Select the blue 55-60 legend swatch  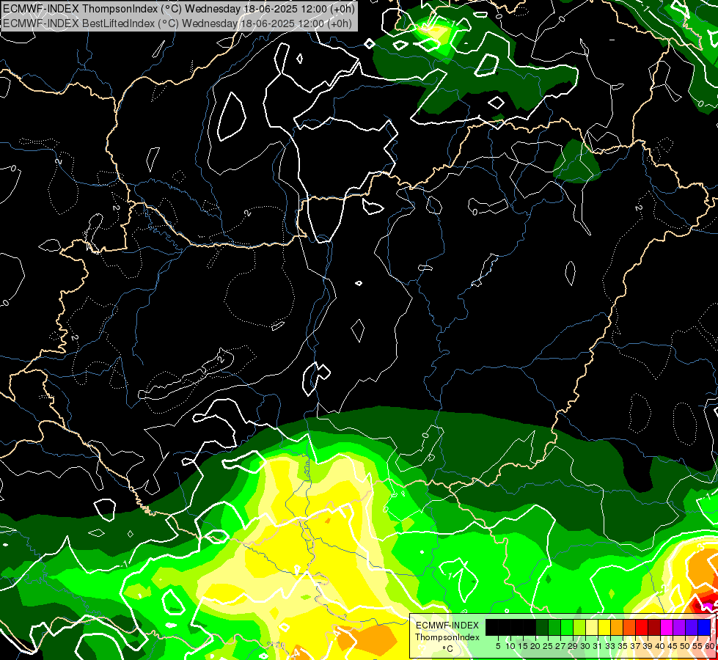(x=704, y=628)
